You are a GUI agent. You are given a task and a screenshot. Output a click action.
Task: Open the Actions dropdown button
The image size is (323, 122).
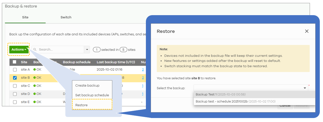pos(19,49)
